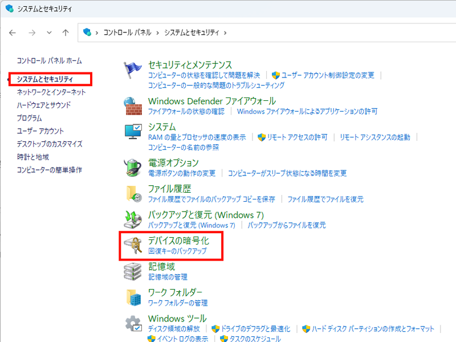Select ユーザー アカウント in the sidebar
Viewport: 456px width, 342px height.
click(40, 131)
